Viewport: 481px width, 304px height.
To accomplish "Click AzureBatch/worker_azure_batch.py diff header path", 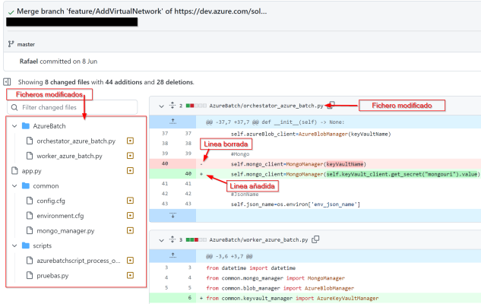I will [x=258, y=239].
